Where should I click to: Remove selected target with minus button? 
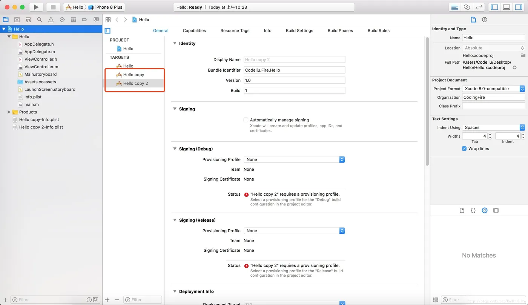(117, 300)
